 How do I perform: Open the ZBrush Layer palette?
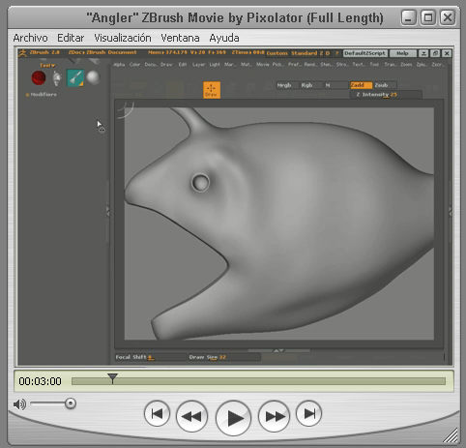(x=198, y=65)
